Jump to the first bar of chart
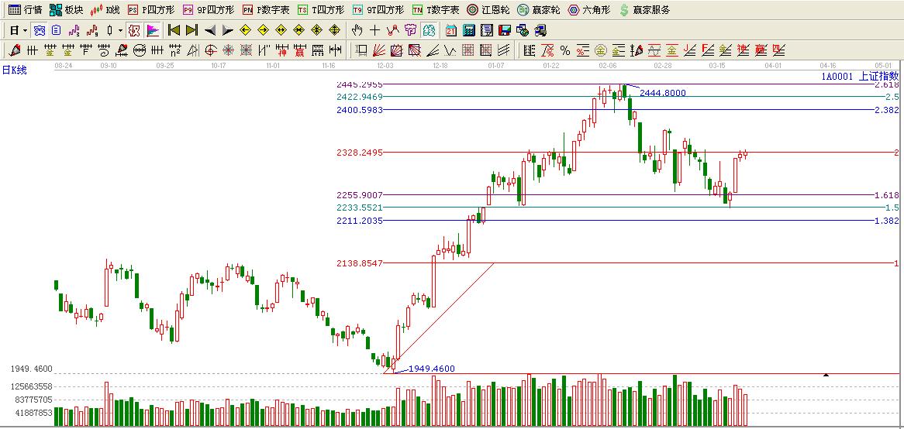The width and height of the screenshot is (904, 429). [174, 30]
